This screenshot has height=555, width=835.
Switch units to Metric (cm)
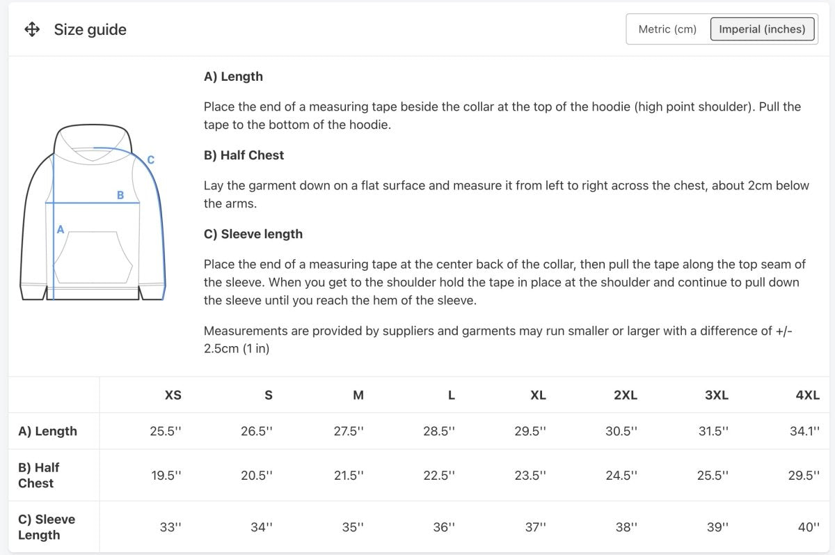coord(667,29)
